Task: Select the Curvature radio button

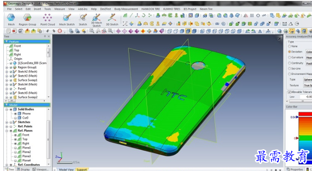Action: tap(290, 57)
